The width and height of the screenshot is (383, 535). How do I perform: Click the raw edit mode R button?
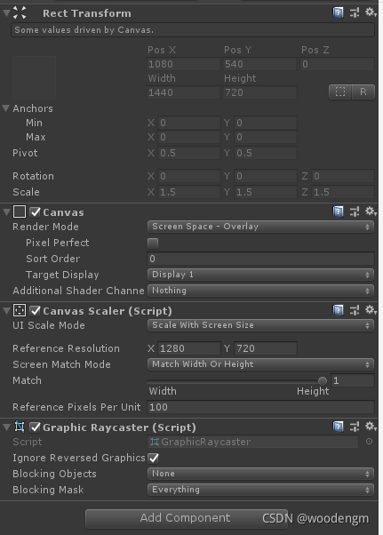click(x=363, y=92)
